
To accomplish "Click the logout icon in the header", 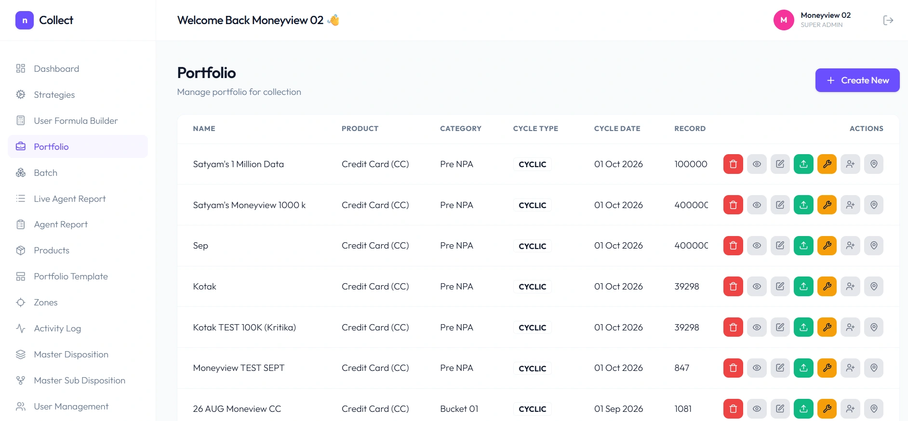I will 888,20.
